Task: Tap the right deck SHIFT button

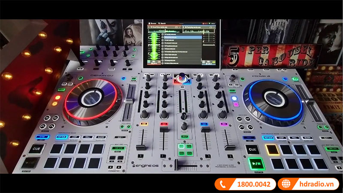Action: (325, 138)
